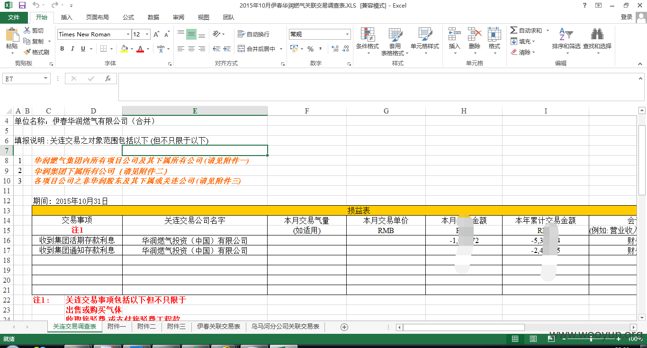Viewport: 647px width, 348px height.
Task: Click Clear (清除) eraser button
Action: (523, 52)
